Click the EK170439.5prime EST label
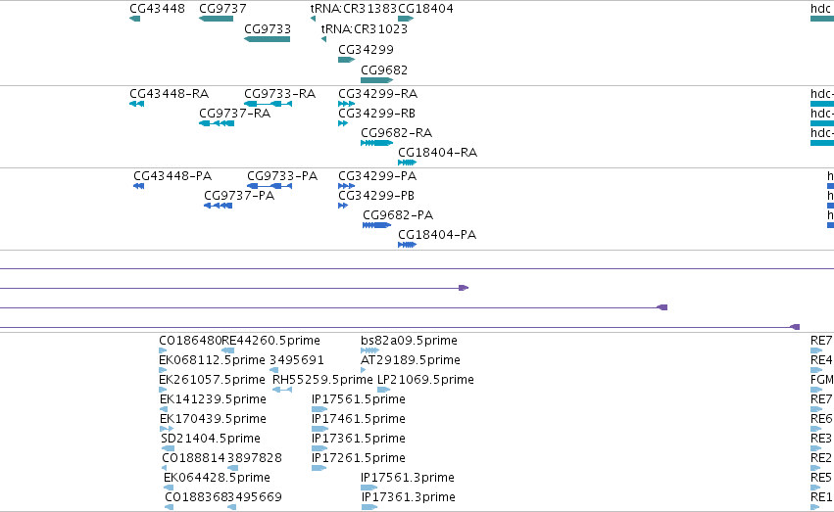The height and width of the screenshot is (512, 834). click(x=213, y=419)
